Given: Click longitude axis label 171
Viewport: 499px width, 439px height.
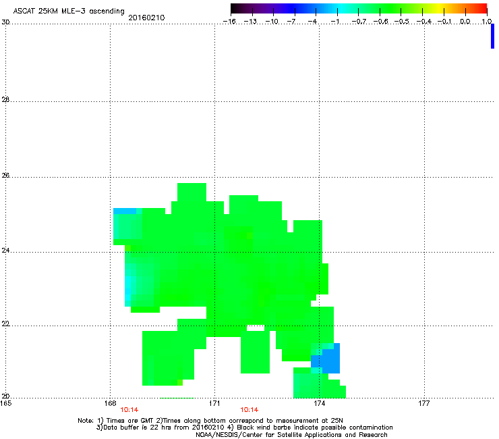Looking at the screenshot, I should pyautogui.click(x=214, y=403).
